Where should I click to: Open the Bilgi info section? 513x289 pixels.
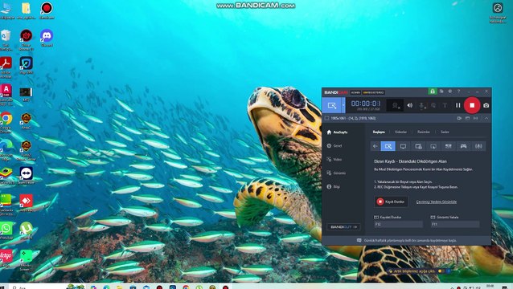[x=333, y=187]
